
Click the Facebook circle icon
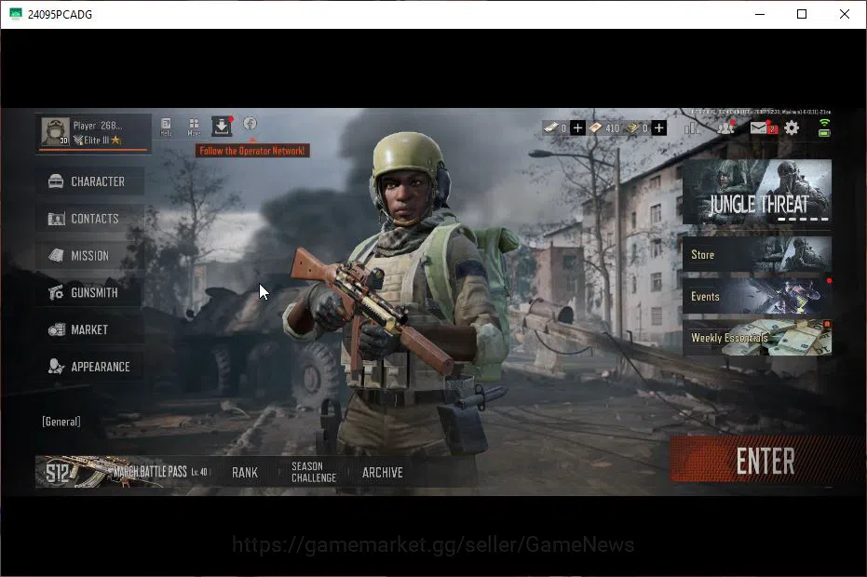point(250,124)
